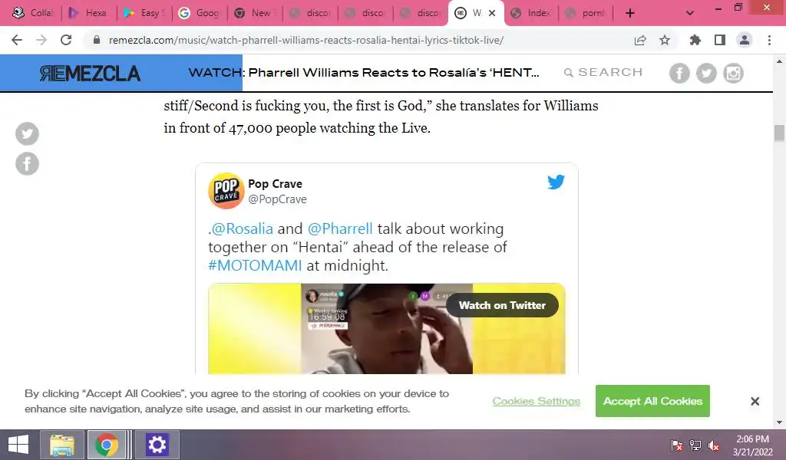Click the Pop Crave account name
The height and width of the screenshot is (460, 786).
pyautogui.click(x=276, y=184)
